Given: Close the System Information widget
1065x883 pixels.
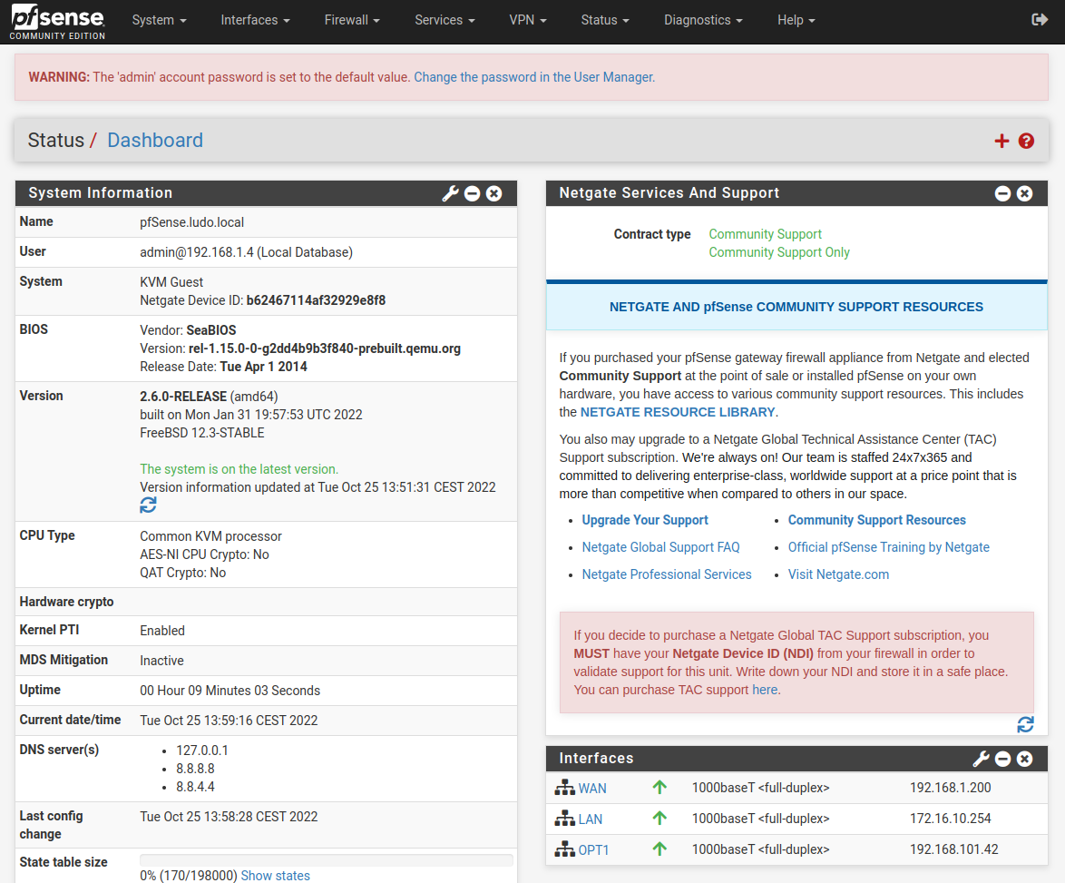Looking at the screenshot, I should 493,193.
